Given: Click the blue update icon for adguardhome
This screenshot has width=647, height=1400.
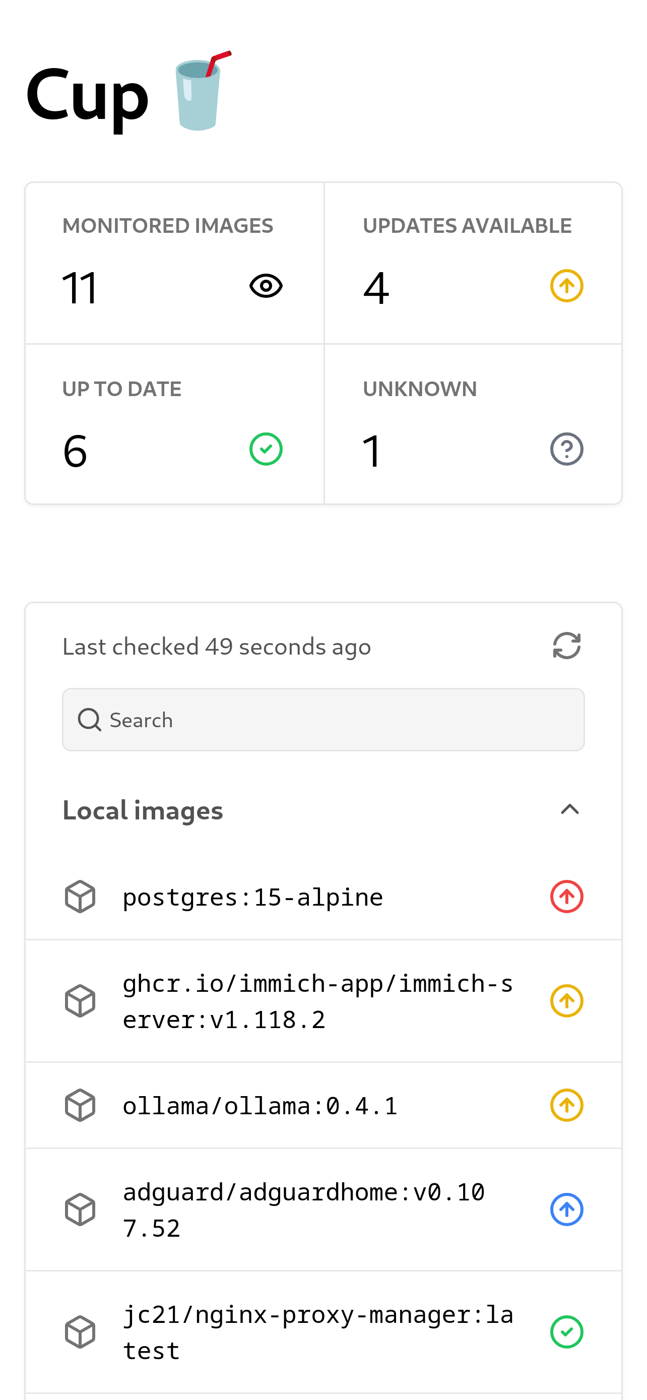Looking at the screenshot, I should (566, 1210).
